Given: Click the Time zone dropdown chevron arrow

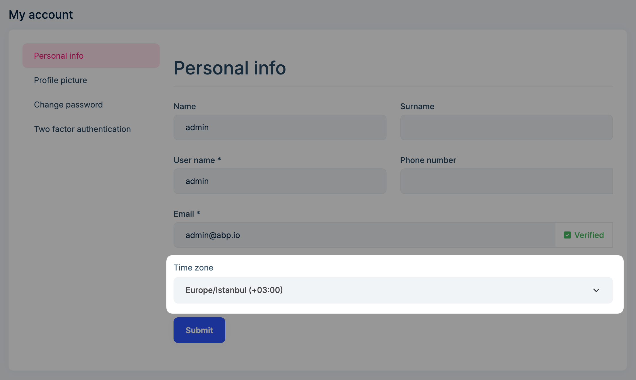Looking at the screenshot, I should coord(597,290).
